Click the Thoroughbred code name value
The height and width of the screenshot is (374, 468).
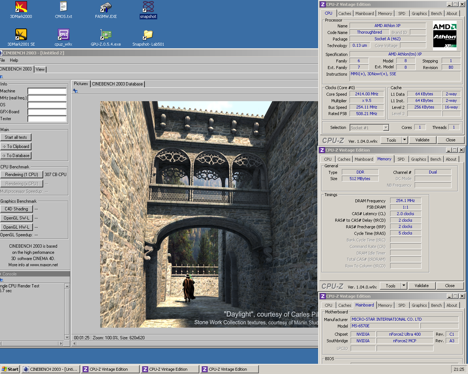point(369,32)
